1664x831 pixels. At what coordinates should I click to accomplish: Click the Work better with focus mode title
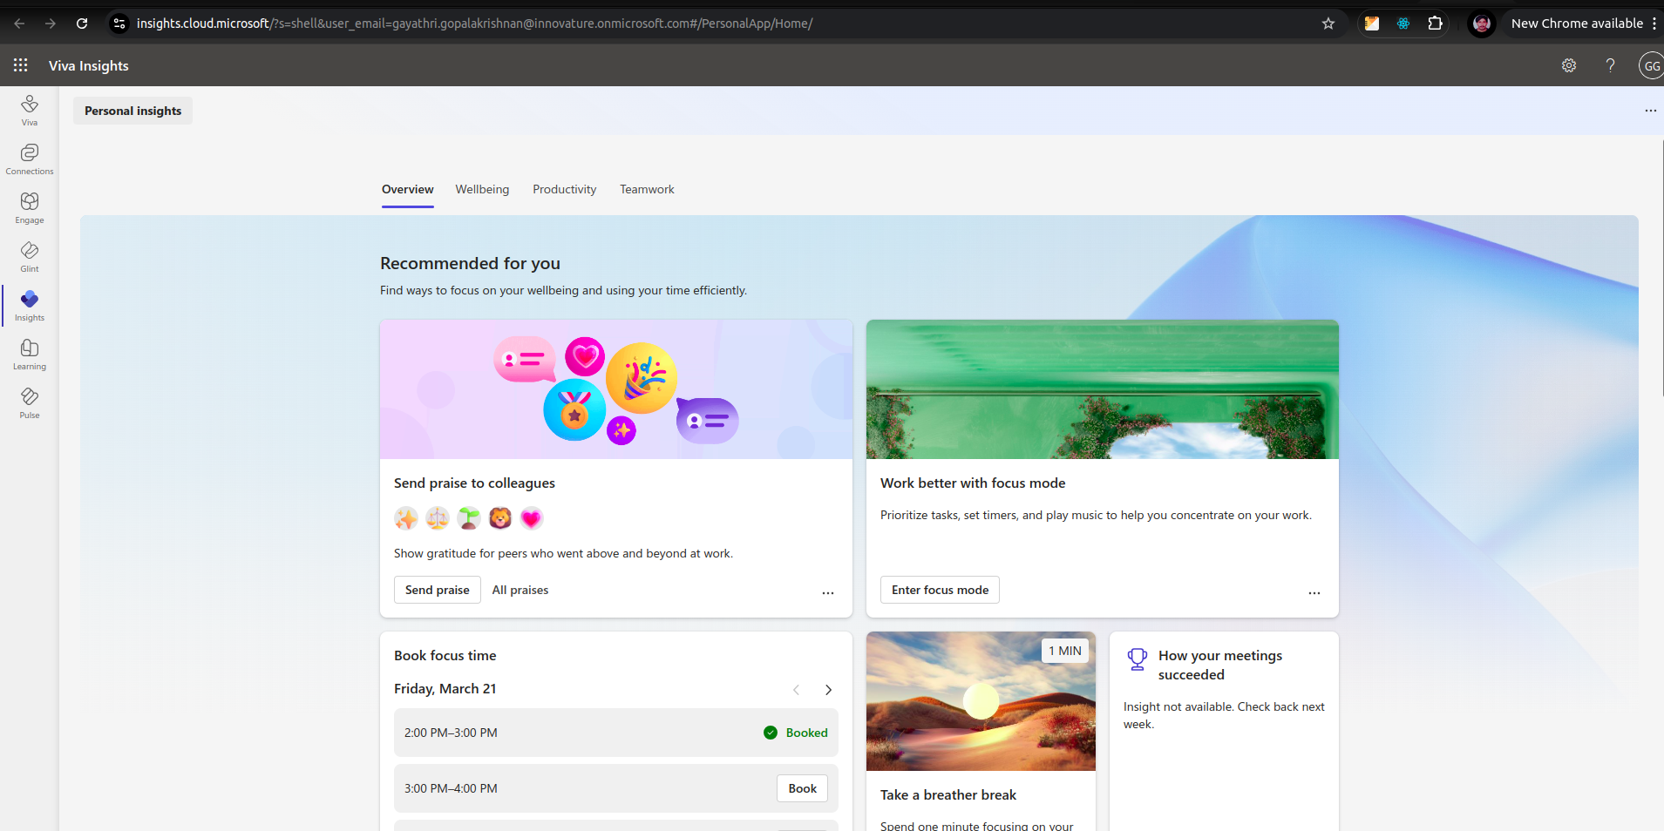click(x=973, y=483)
